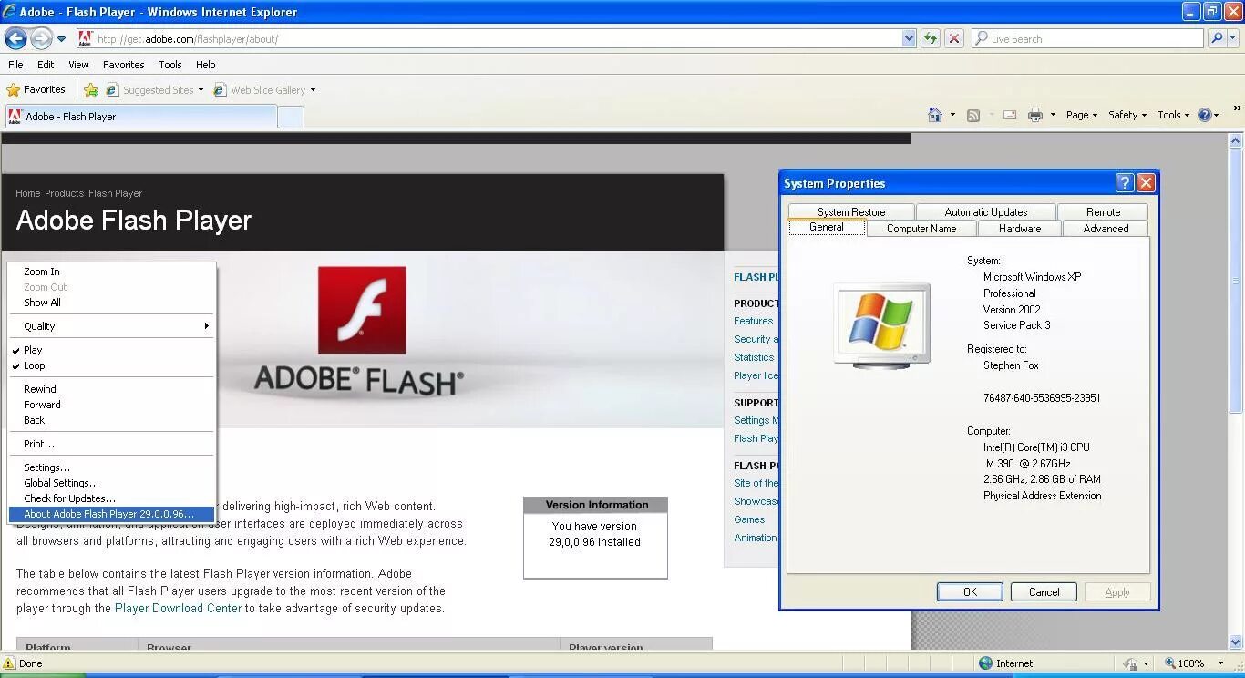Open the Safety dropdown menu
1245x678 pixels.
click(x=1127, y=115)
